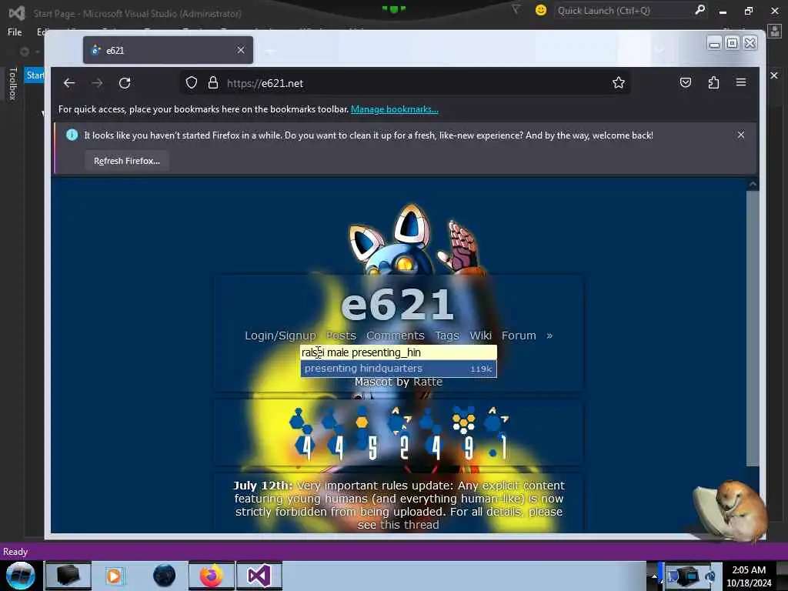Bookmark this page with star icon

tap(619, 83)
